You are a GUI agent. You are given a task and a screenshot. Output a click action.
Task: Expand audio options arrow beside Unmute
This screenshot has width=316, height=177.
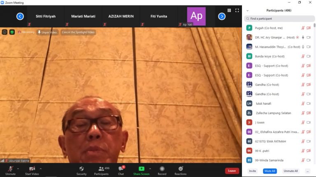[18, 168]
